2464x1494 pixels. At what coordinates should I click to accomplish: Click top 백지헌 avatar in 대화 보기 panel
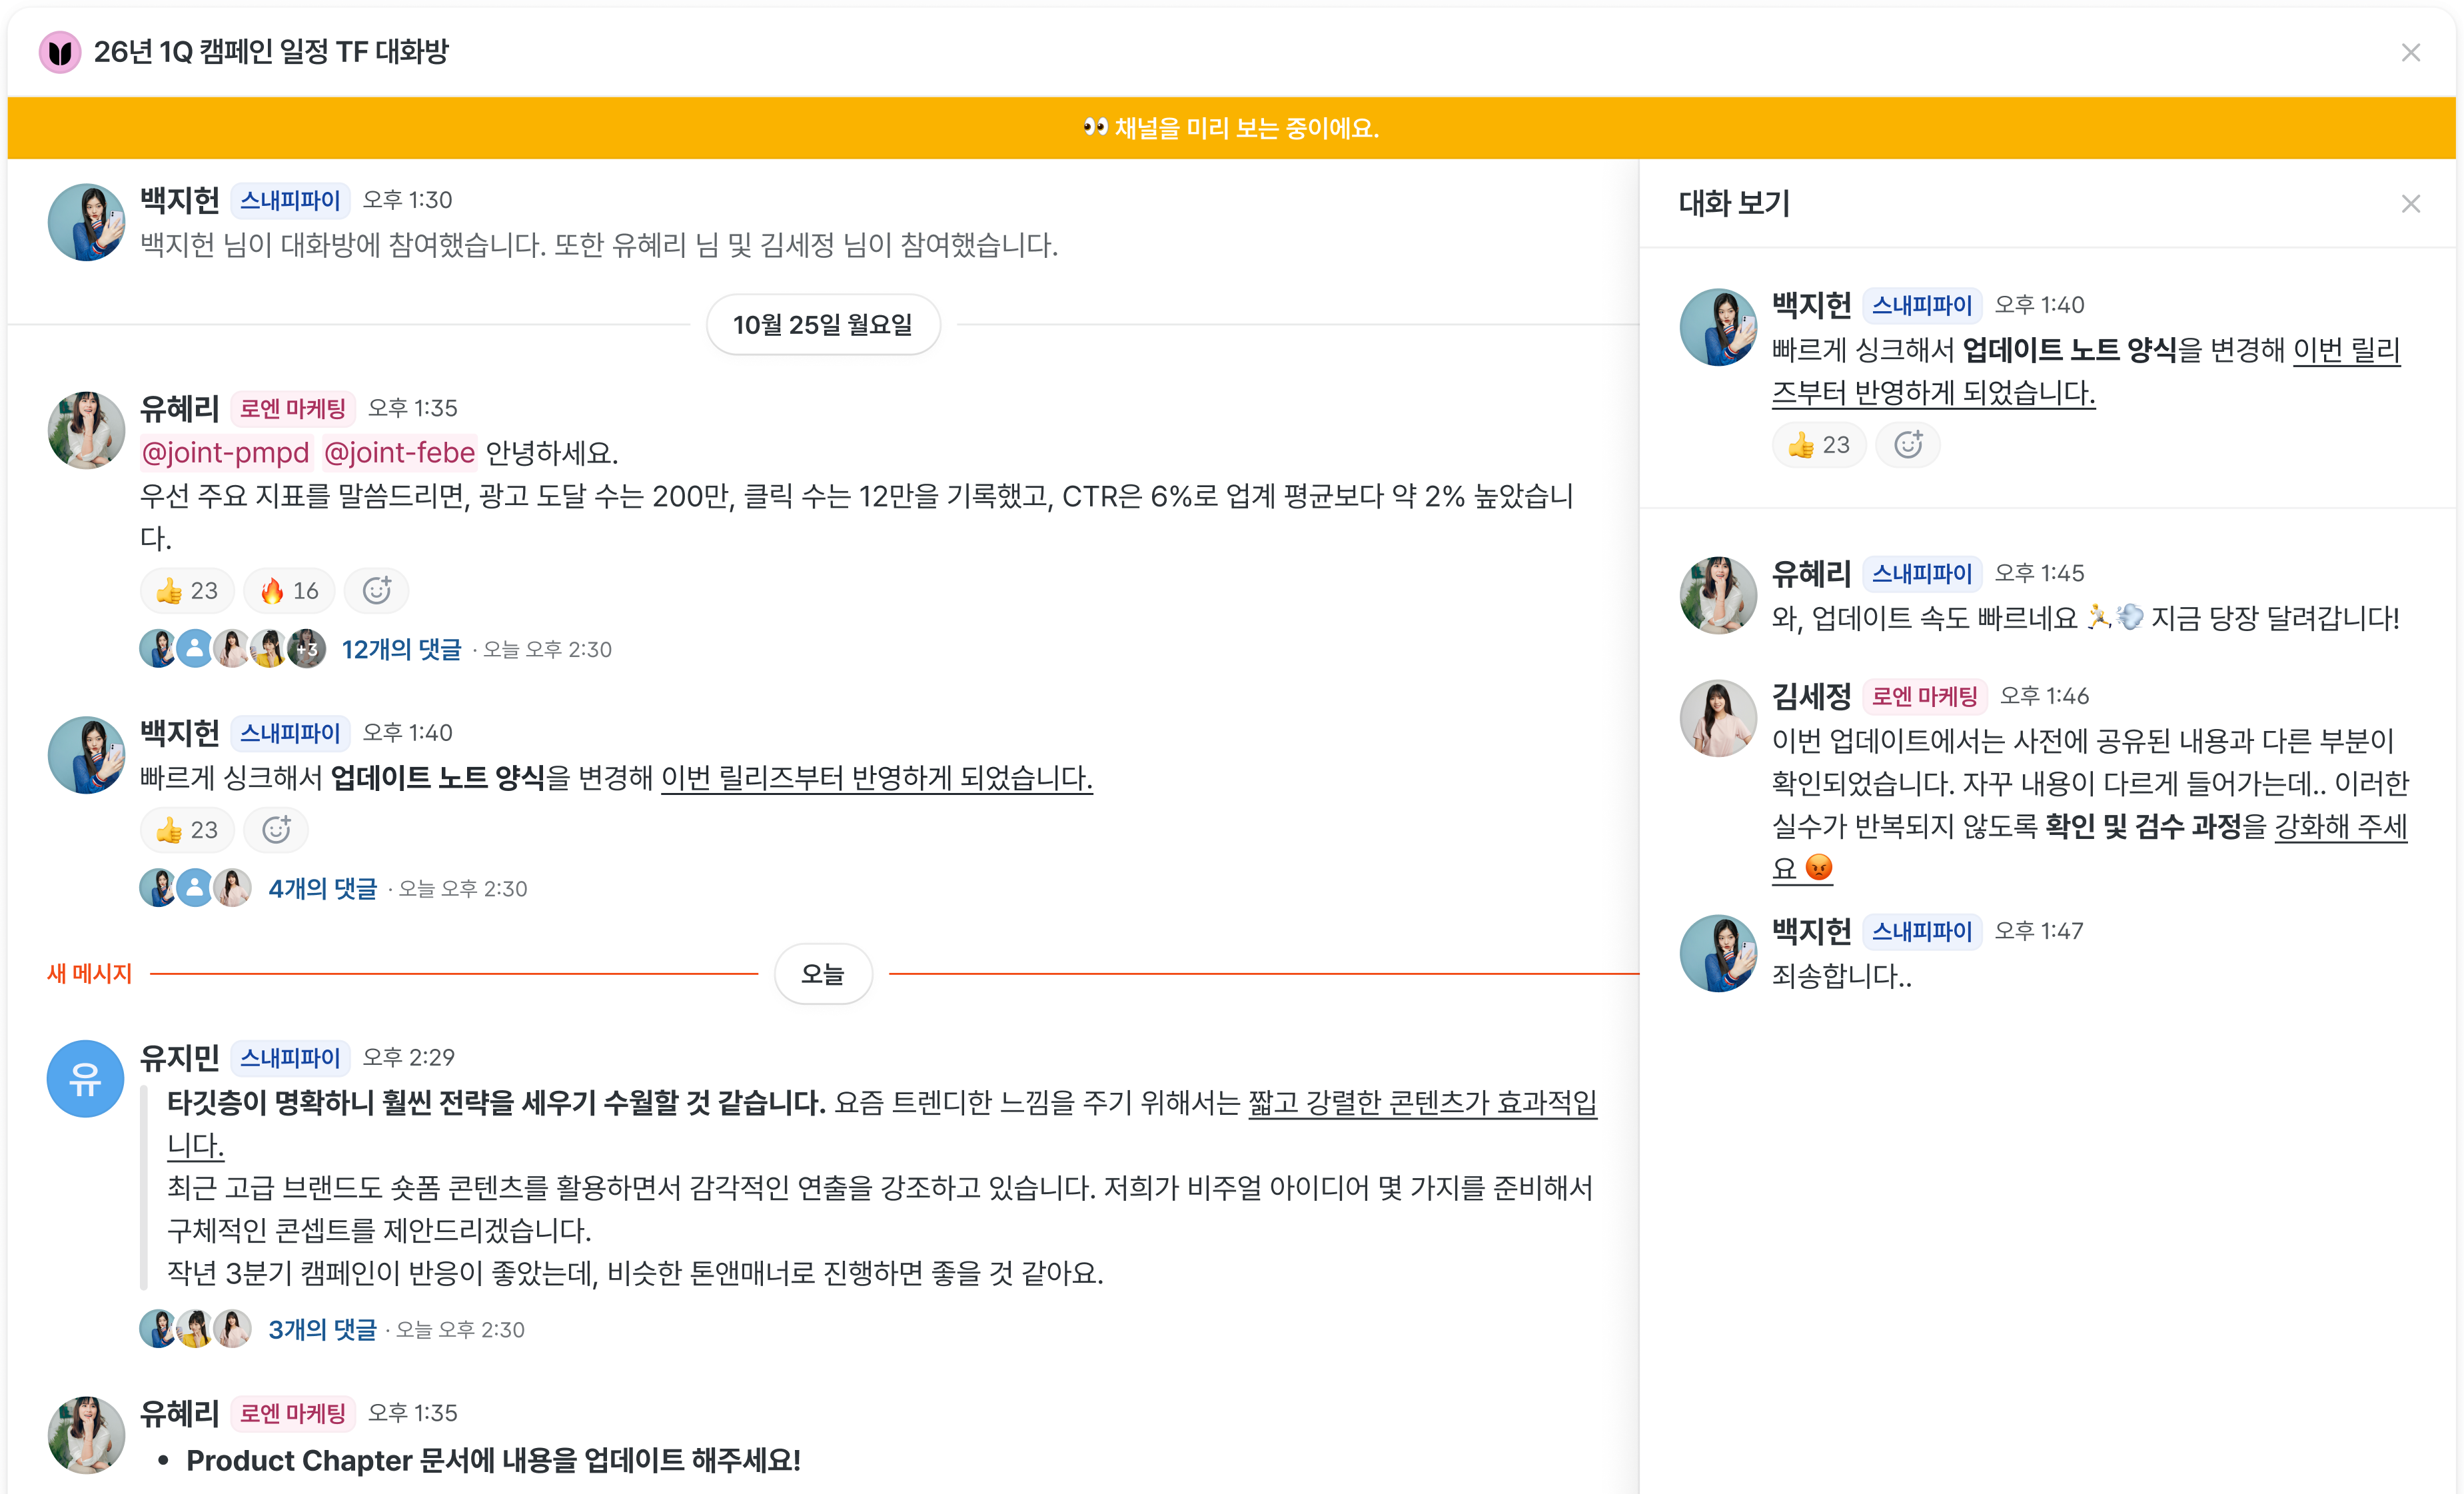coord(1718,327)
